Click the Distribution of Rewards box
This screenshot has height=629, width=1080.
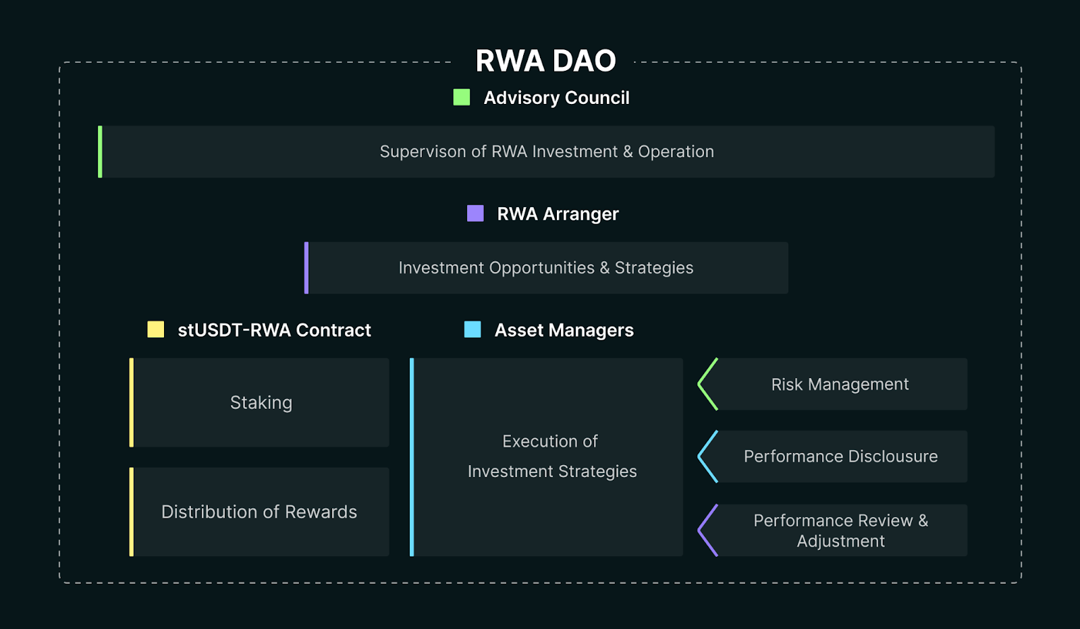(259, 512)
